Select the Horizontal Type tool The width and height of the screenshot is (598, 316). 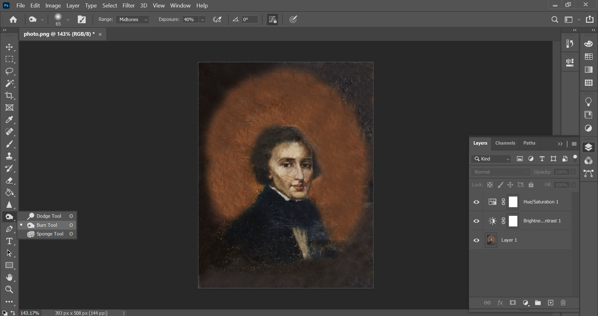pyautogui.click(x=9, y=241)
